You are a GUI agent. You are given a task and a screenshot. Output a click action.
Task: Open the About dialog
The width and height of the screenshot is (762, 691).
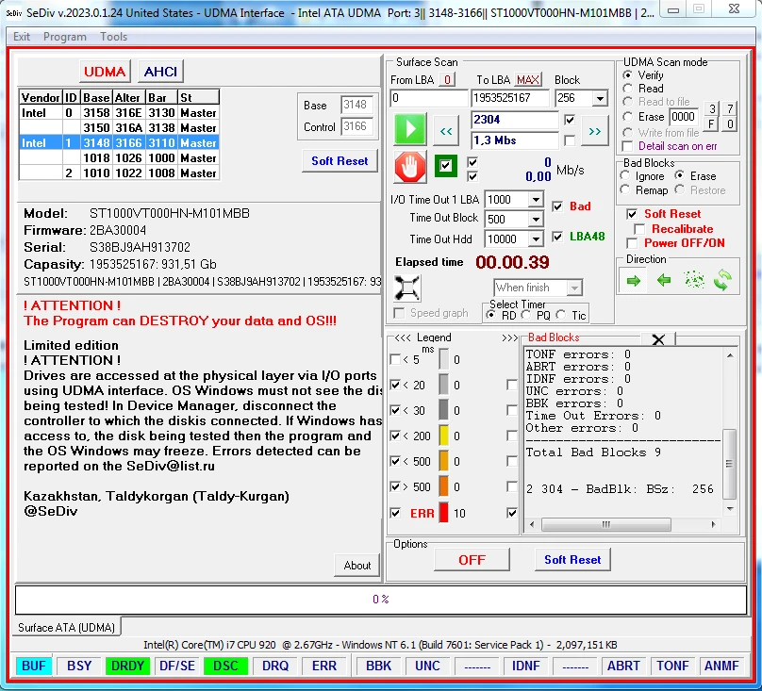point(357,565)
